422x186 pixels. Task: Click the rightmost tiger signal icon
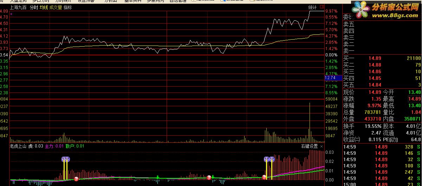pyautogui.click(x=272, y=159)
